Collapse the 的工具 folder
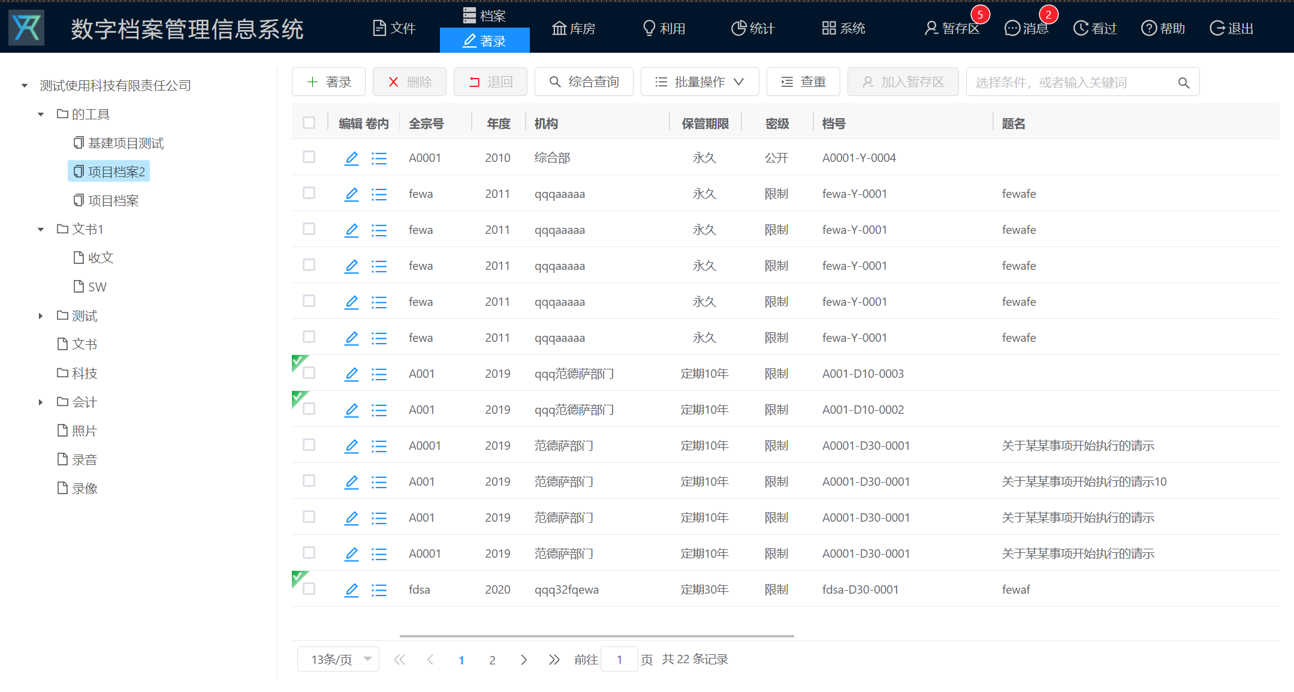The width and height of the screenshot is (1294, 692). [x=41, y=115]
